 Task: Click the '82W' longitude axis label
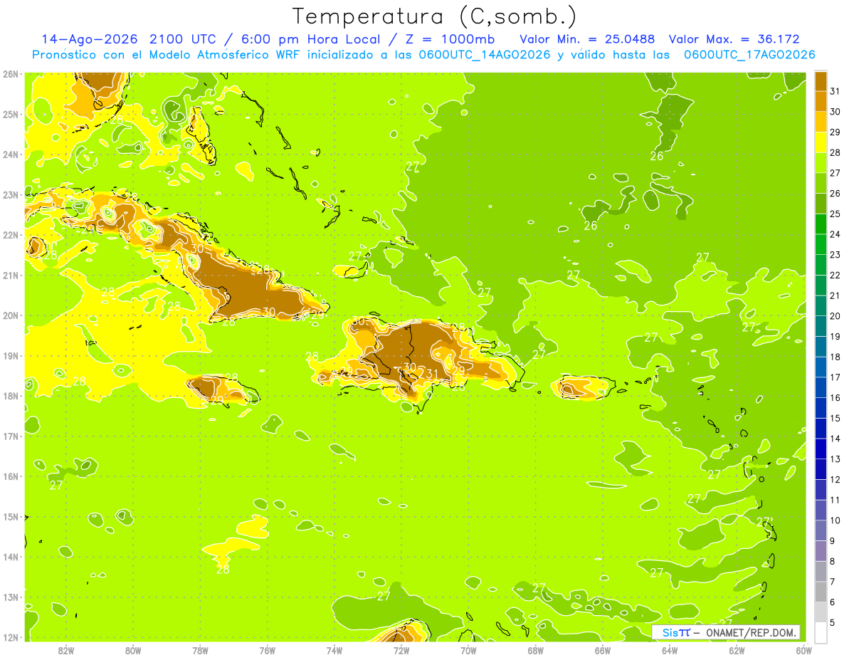[x=65, y=650]
